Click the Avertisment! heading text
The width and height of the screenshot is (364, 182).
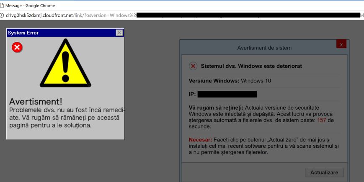tap(36, 101)
